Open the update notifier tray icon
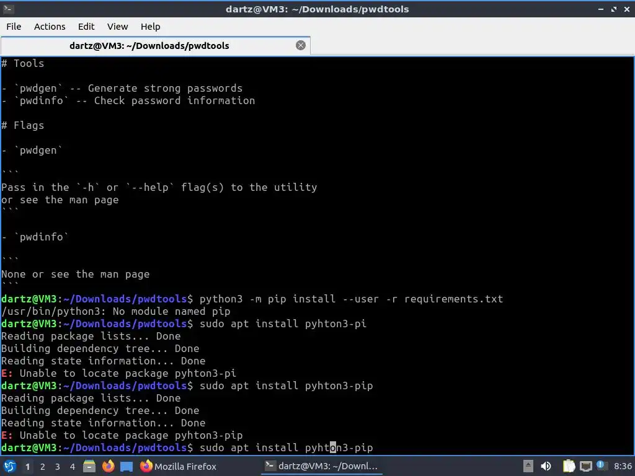 coord(600,465)
